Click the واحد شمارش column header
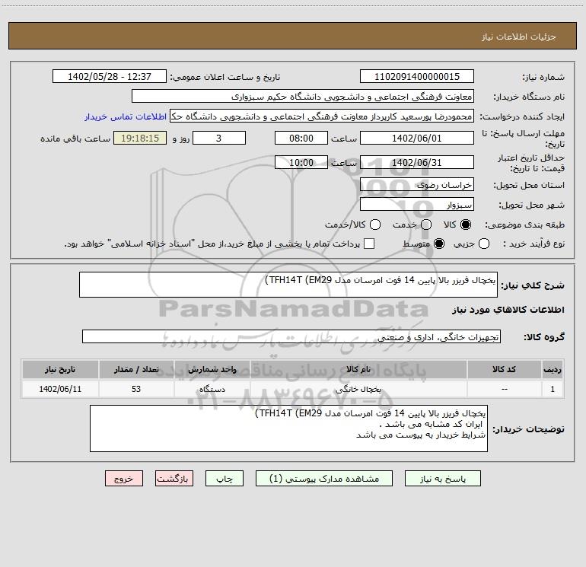The height and width of the screenshot is (567, 586). click(x=212, y=369)
